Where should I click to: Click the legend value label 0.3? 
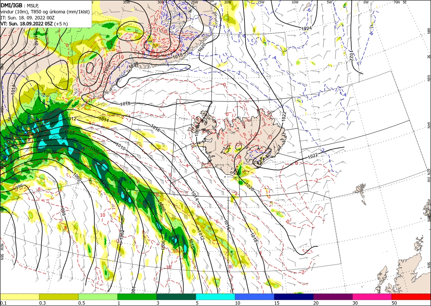pos(42,303)
